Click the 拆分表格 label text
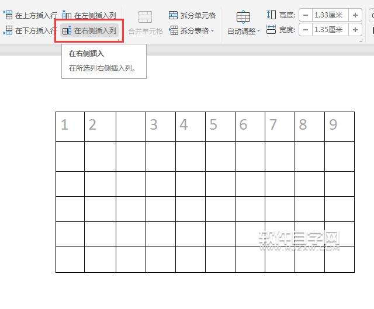Screen dimensions: 374x309 click(x=195, y=30)
